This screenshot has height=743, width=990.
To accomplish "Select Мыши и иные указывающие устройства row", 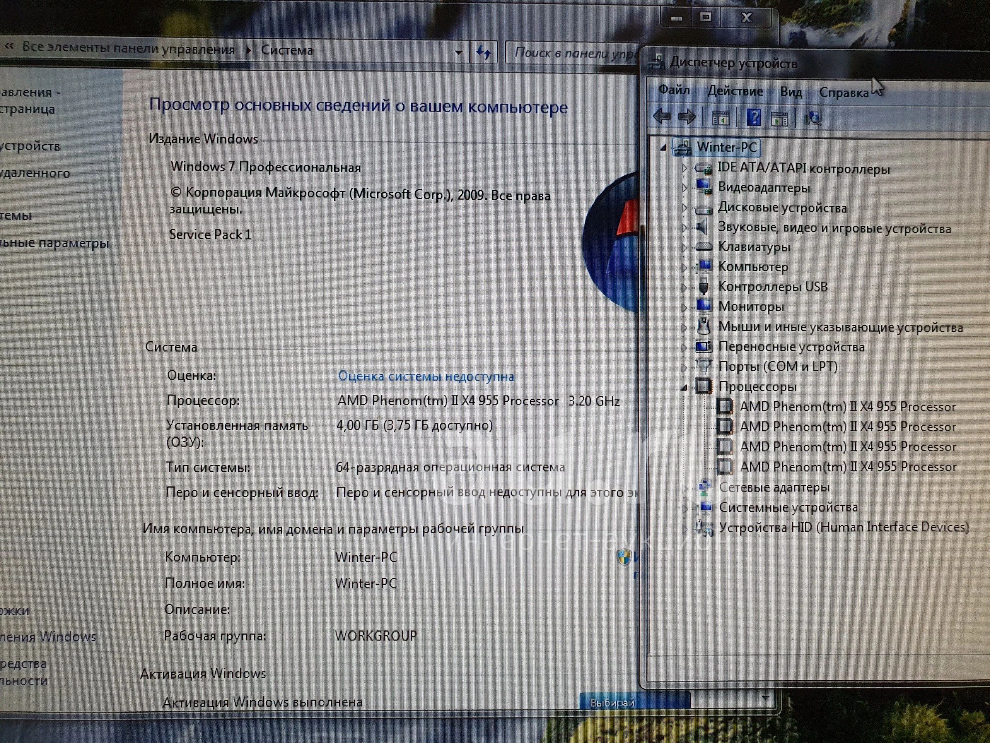I will (x=840, y=327).
